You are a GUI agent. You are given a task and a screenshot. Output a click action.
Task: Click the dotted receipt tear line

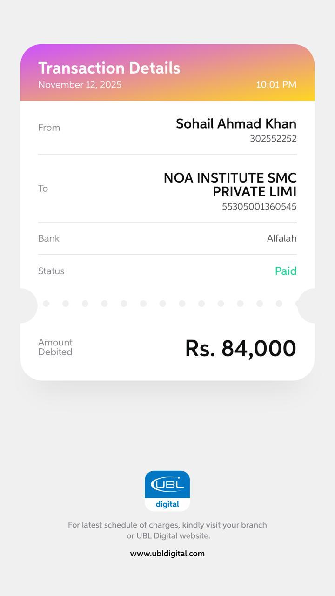[x=162, y=304]
